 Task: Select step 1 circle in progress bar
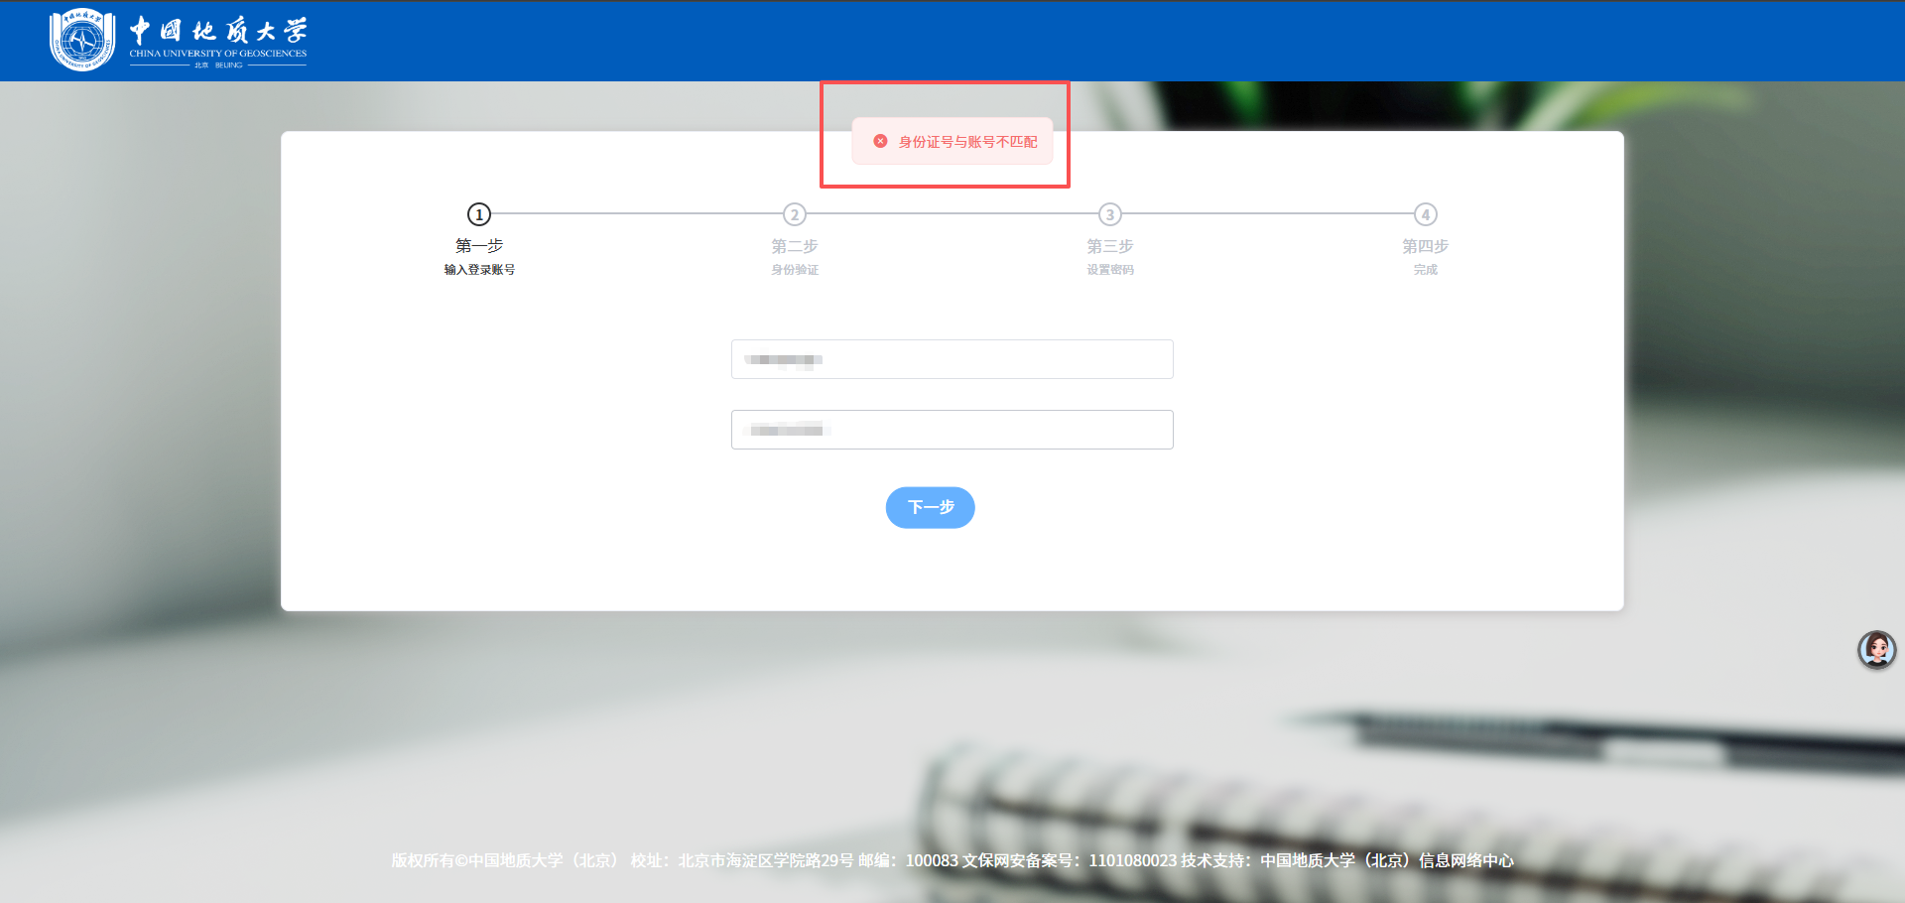(479, 214)
